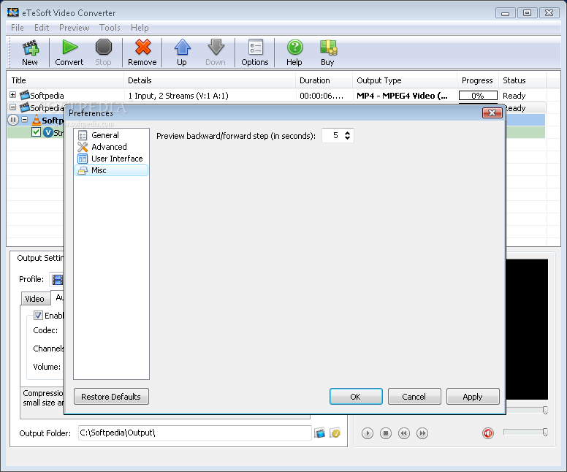Click the blue V video stream icon
The image size is (567, 472).
47,132
